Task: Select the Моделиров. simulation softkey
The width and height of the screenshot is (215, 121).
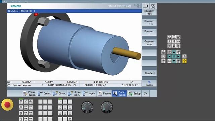Action: [119, 93]
